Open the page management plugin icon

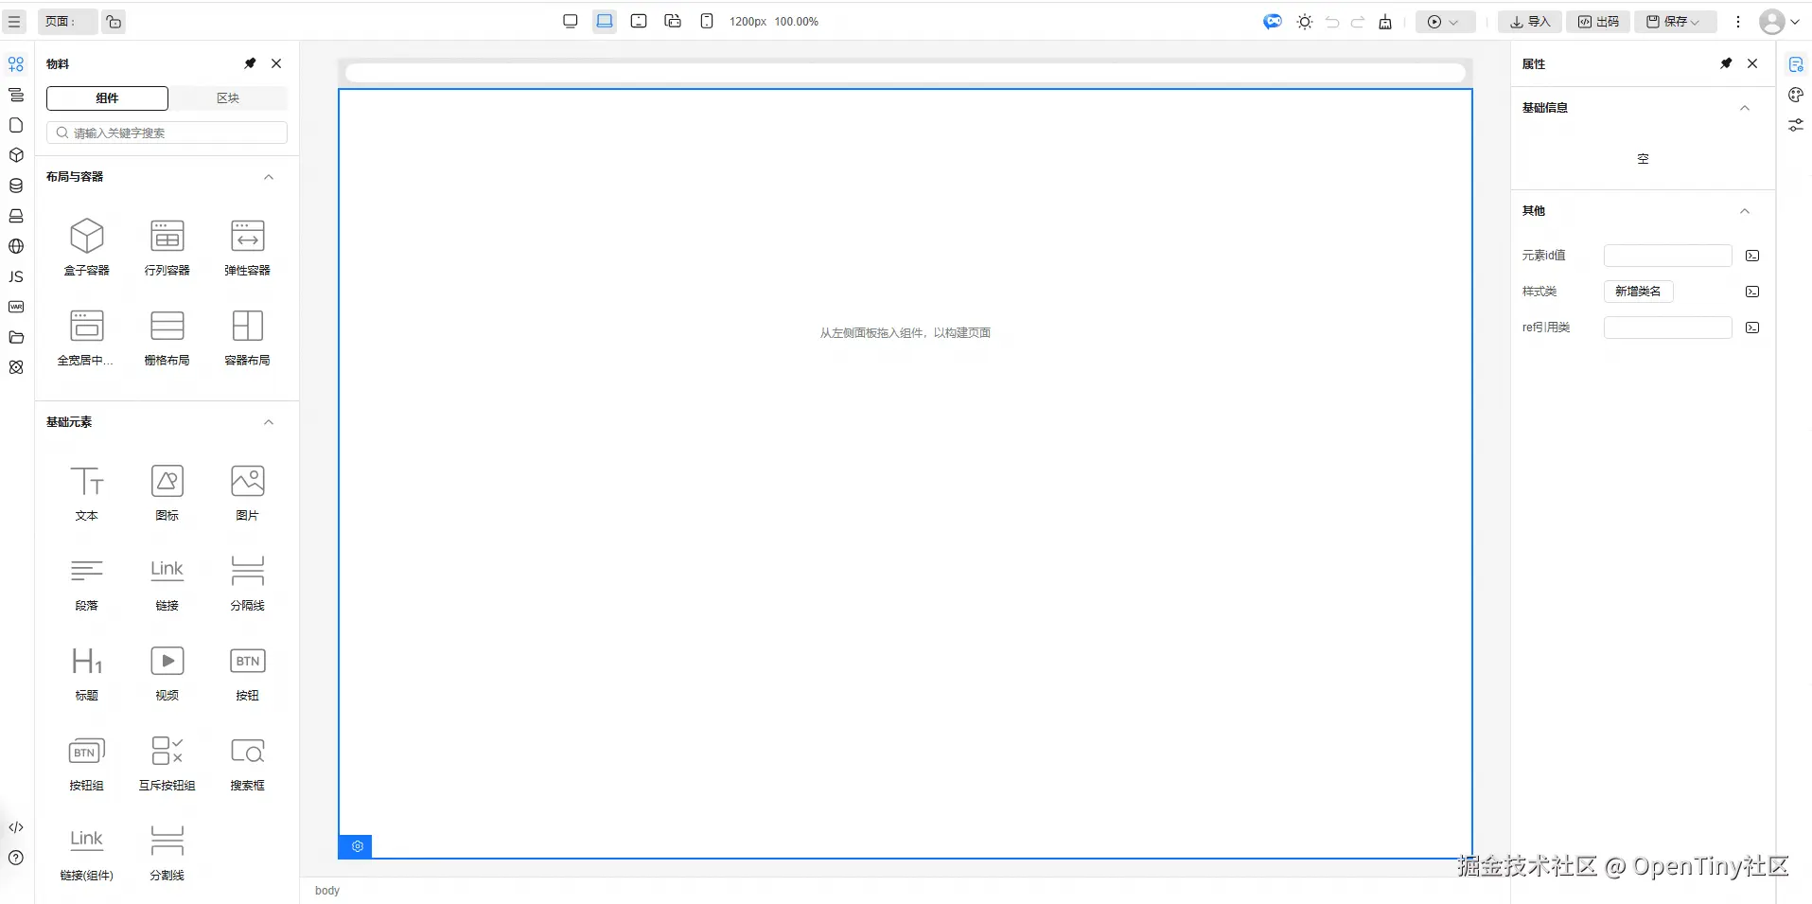tap(16, 125)
